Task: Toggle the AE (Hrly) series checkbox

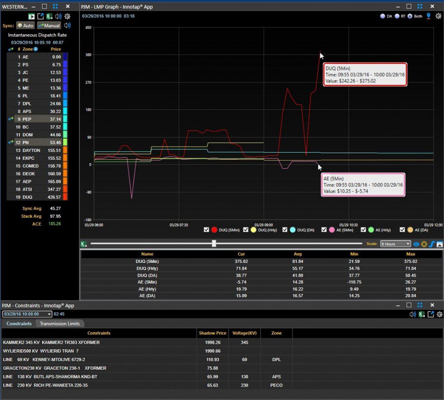Action: pos(364,230)
